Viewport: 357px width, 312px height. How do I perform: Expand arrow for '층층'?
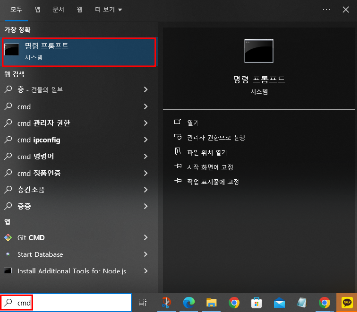146,206
